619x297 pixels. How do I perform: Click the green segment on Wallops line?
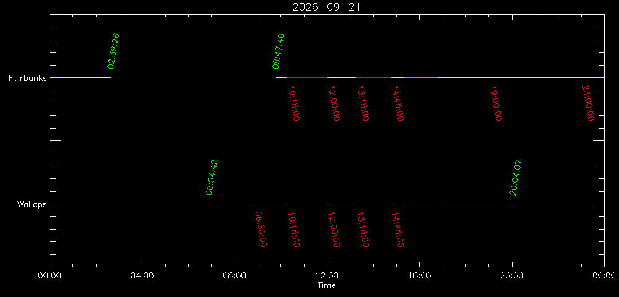(x=421, y=204)
